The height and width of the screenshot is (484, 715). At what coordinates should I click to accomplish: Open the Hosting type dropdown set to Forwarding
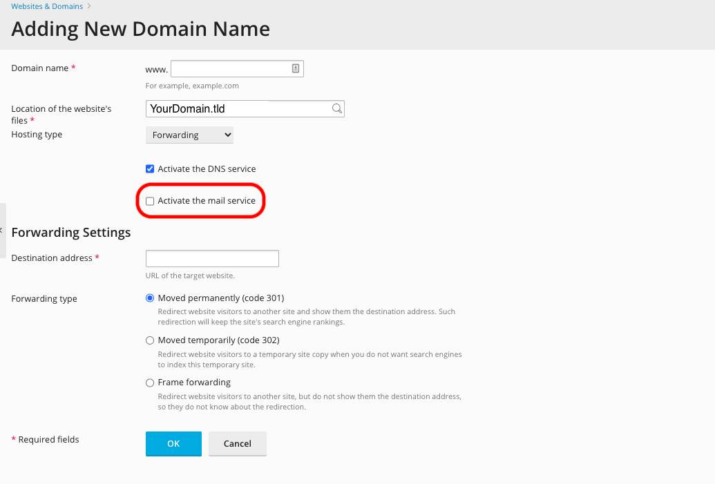click(189, 135)
